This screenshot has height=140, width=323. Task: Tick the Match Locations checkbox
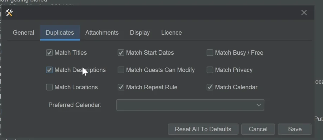click(49, 87)
